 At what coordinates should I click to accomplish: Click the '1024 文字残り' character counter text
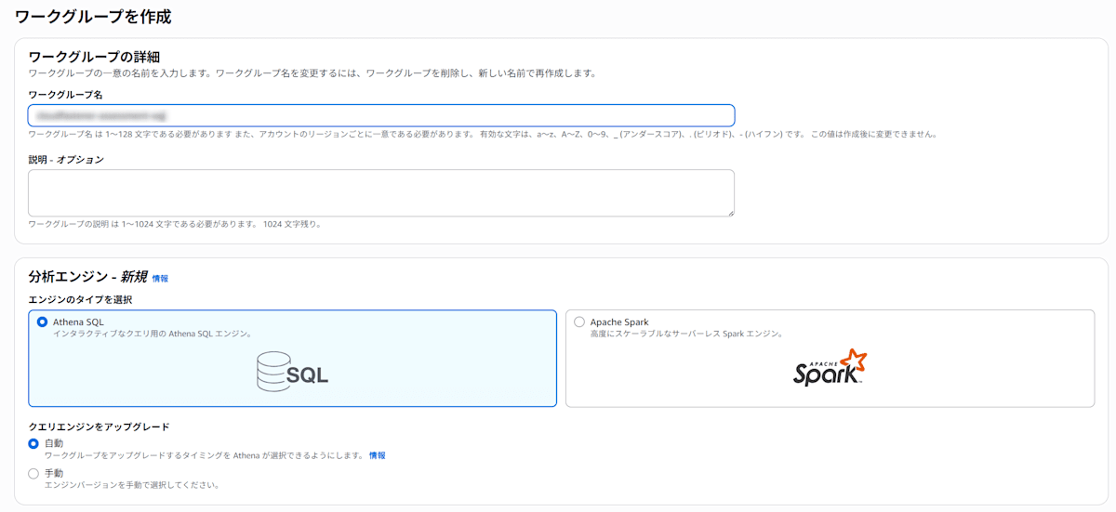point(292,224)
